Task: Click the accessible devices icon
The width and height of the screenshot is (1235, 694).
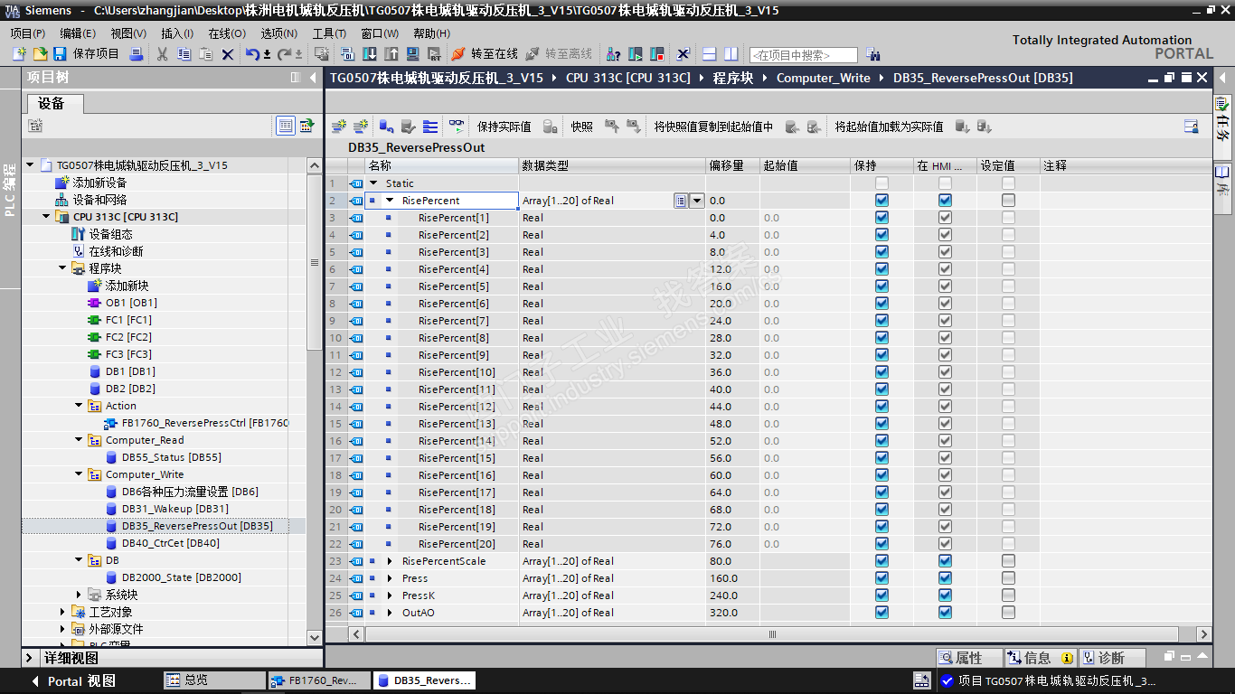Action: pyautogui.click(x=614, y=54)
